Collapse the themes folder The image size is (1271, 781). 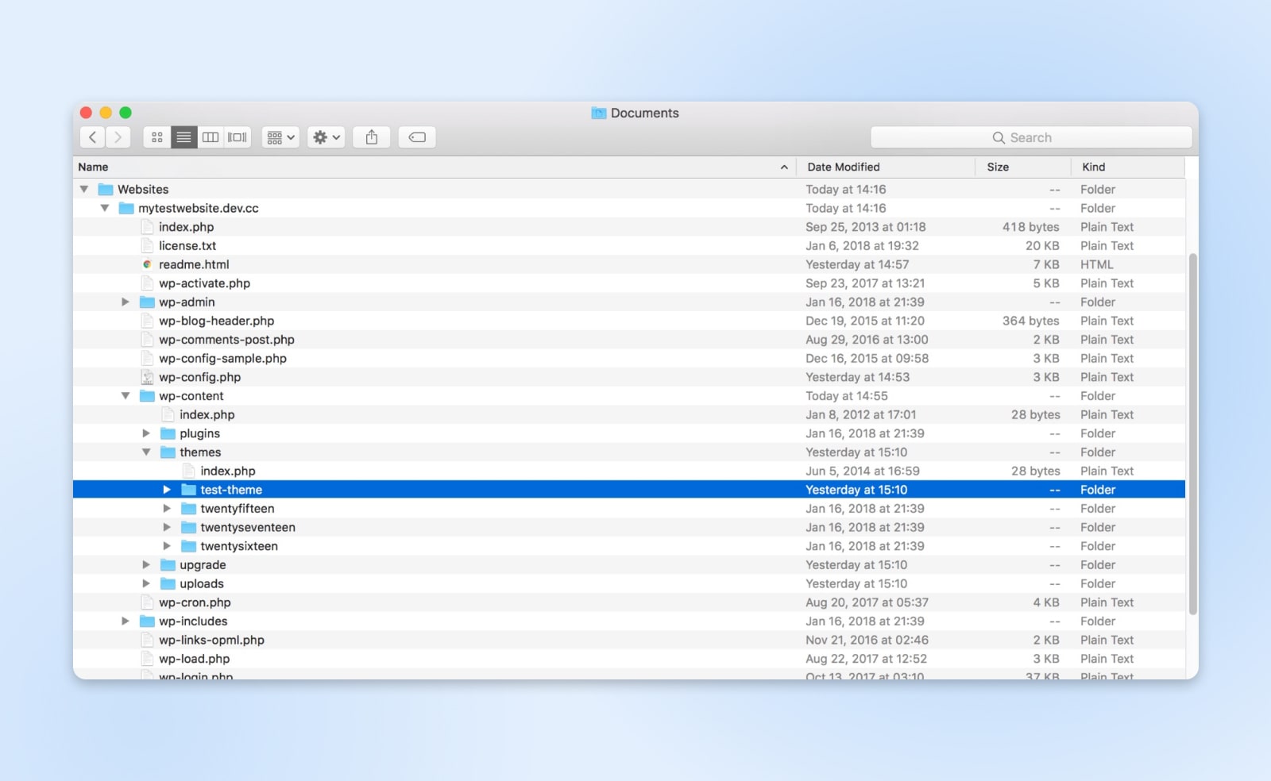[x=146, y=452]
